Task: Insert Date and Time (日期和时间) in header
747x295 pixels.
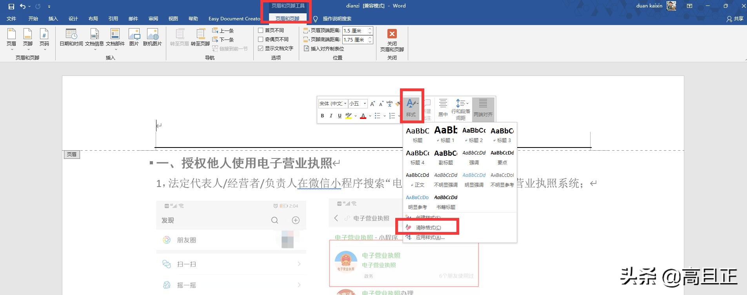Action: point(71,38)
